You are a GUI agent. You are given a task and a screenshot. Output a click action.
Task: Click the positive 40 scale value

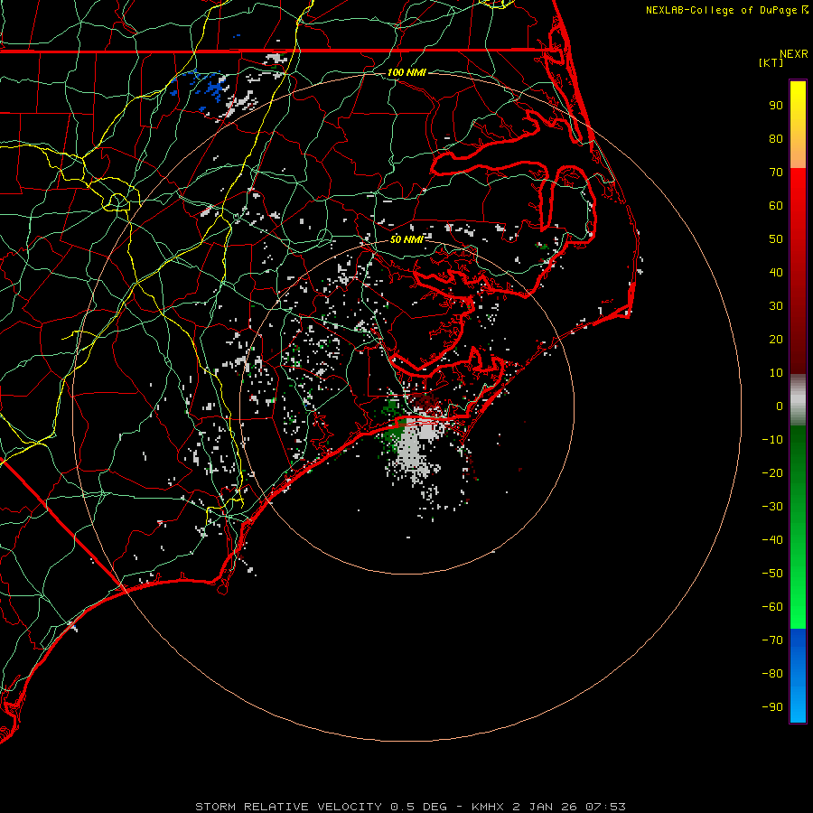coord(776,272)
